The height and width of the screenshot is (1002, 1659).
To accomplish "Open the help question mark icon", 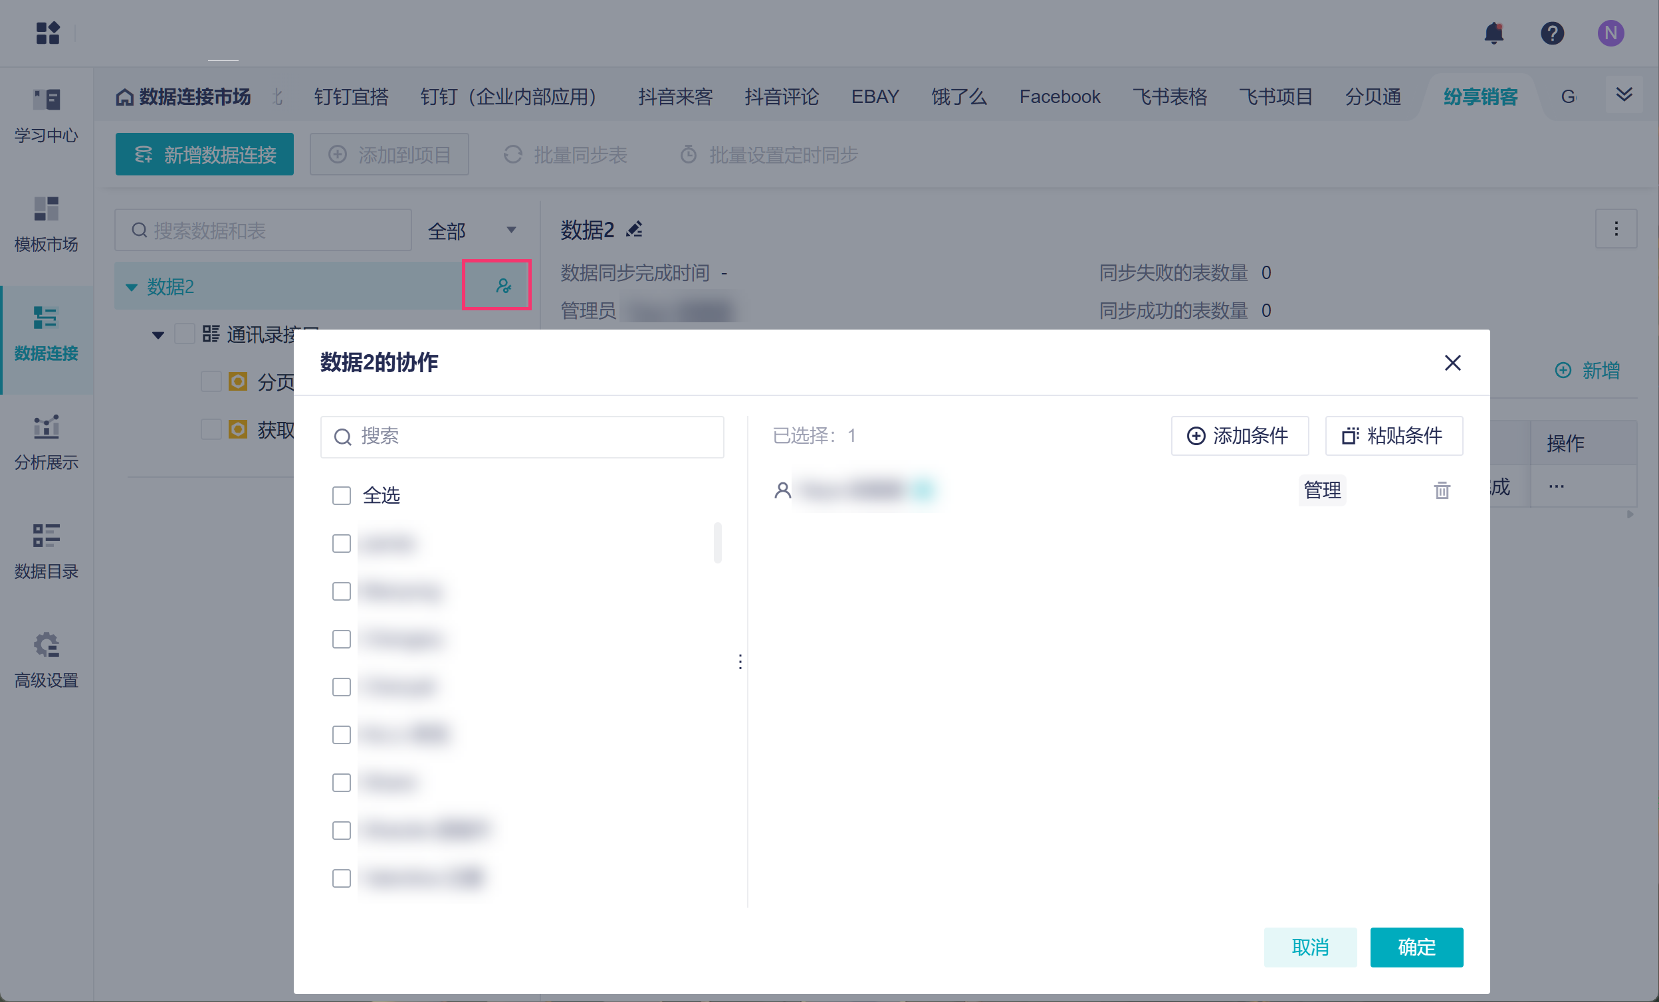I will coord(1552,33).
